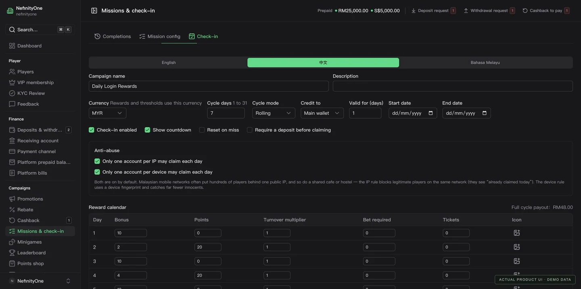Viewport: 581px width, 289px height.
Task: Open Missions & check-in sidebar item
Action: (x=40, y=231)
